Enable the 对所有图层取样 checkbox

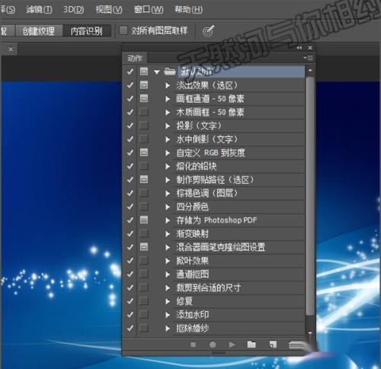point(123,30)
